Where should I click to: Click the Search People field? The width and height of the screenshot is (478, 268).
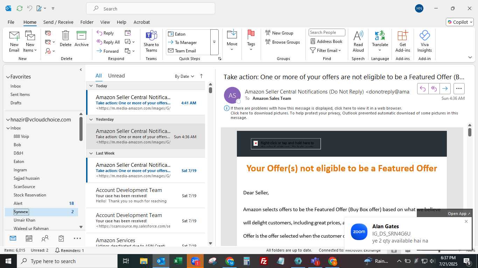pos(327,32)
